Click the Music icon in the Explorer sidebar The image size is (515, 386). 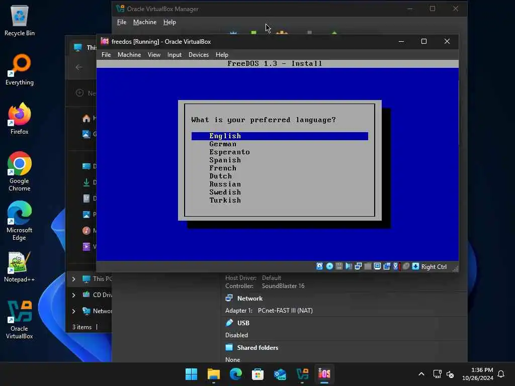coord(87,230)
